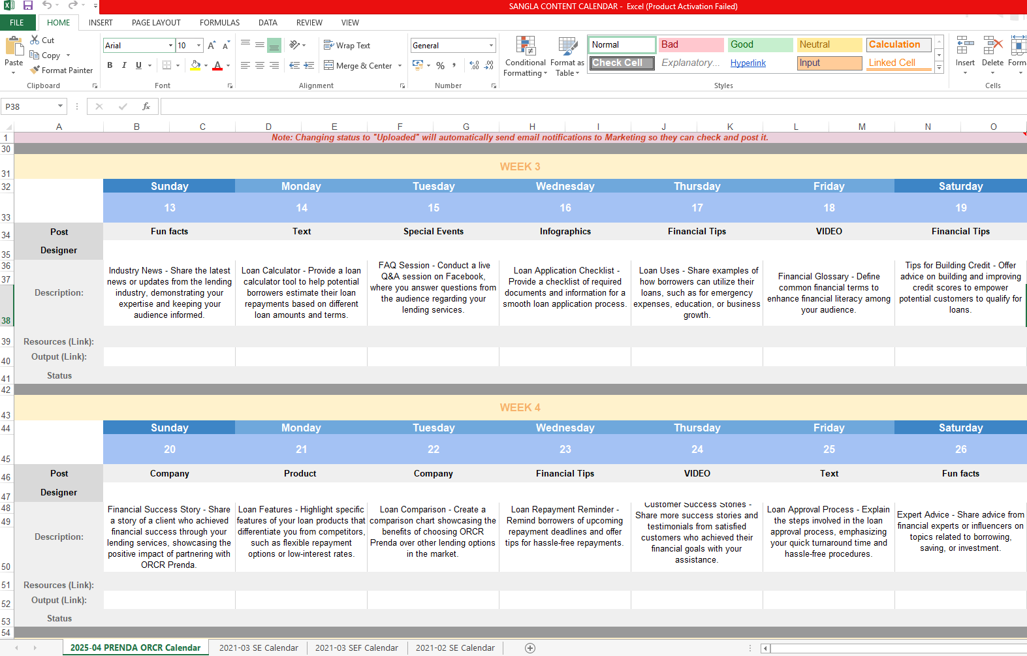The width and height of the screenshot is (1027, 656).
Task: Apply the Hyperlink cell style
Action: point(748,63)
